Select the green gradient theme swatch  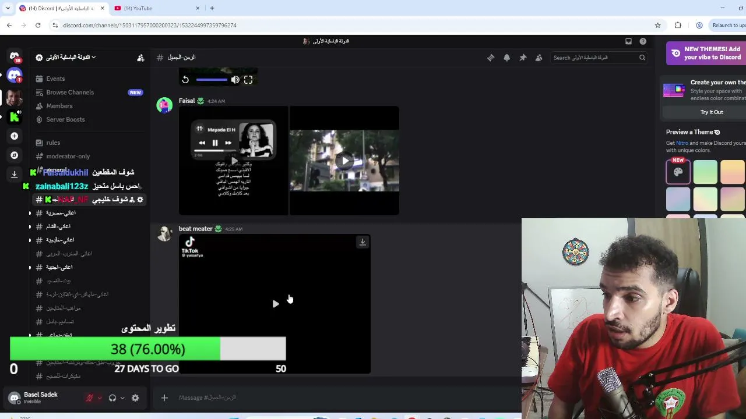pyautogui.click(x=705, y=172)
